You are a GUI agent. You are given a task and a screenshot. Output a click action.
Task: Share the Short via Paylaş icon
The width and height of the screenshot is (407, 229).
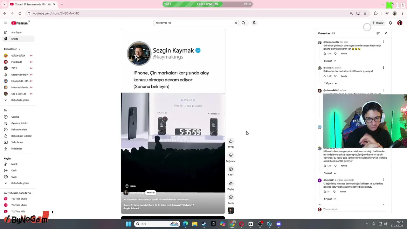231,183
